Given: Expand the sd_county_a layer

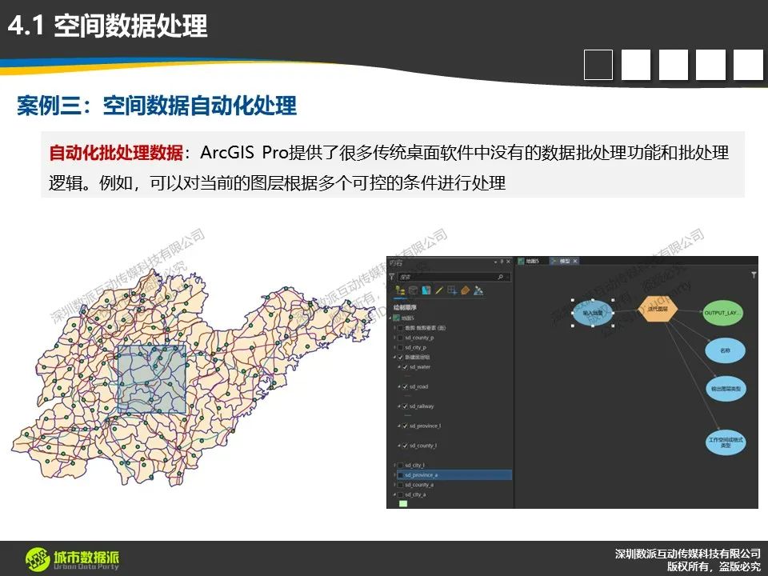Looking at the screenshot, I should (394, 485).
